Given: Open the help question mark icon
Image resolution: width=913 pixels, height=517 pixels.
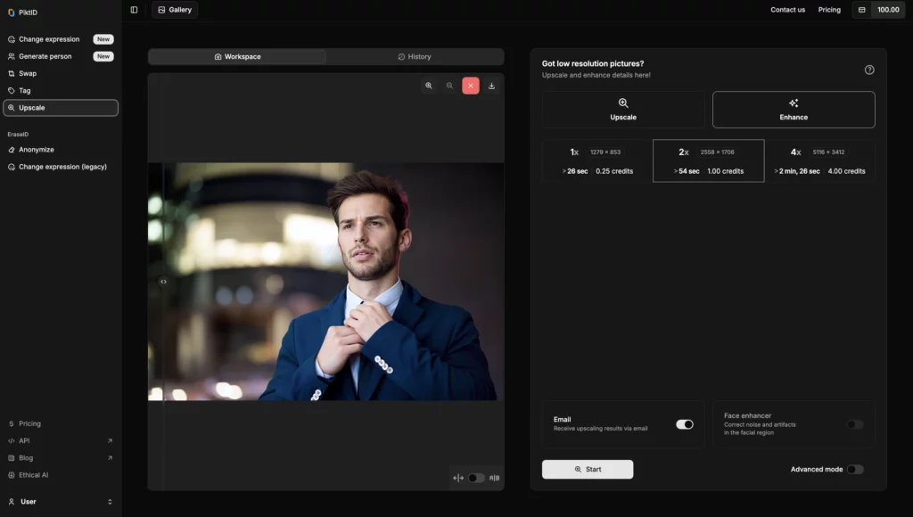Looking at the screenshot, I should [x=869, y=69].
